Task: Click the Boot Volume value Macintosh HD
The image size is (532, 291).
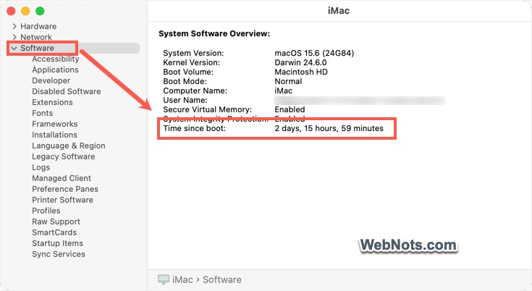Action: pyautogui.click(x=301, y=72)
